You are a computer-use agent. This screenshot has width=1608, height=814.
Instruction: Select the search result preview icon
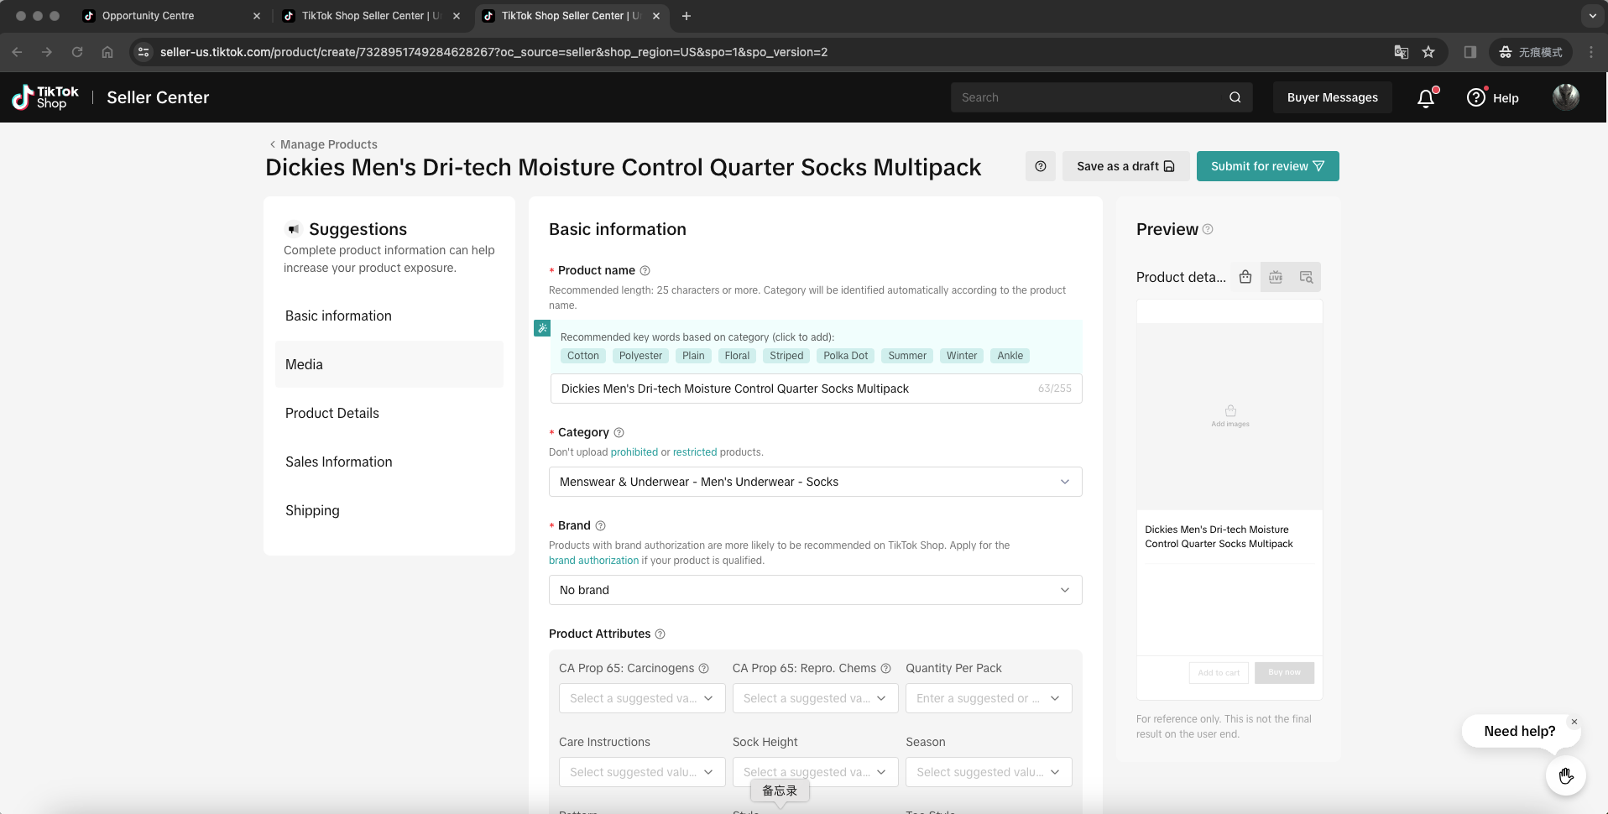coord(1306,277)
